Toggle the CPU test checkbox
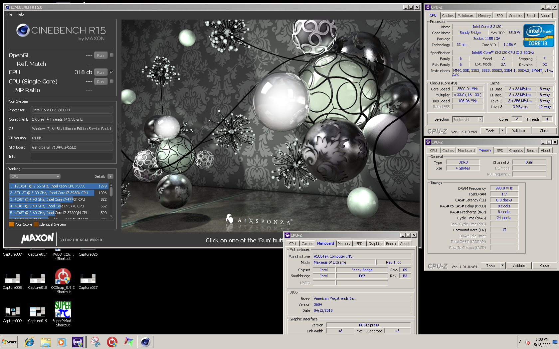 click(x=112, y=72)
